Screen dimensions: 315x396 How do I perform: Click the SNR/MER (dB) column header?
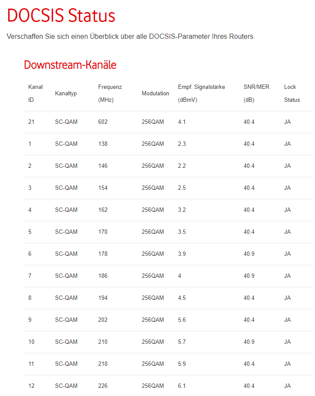point(256,93)
